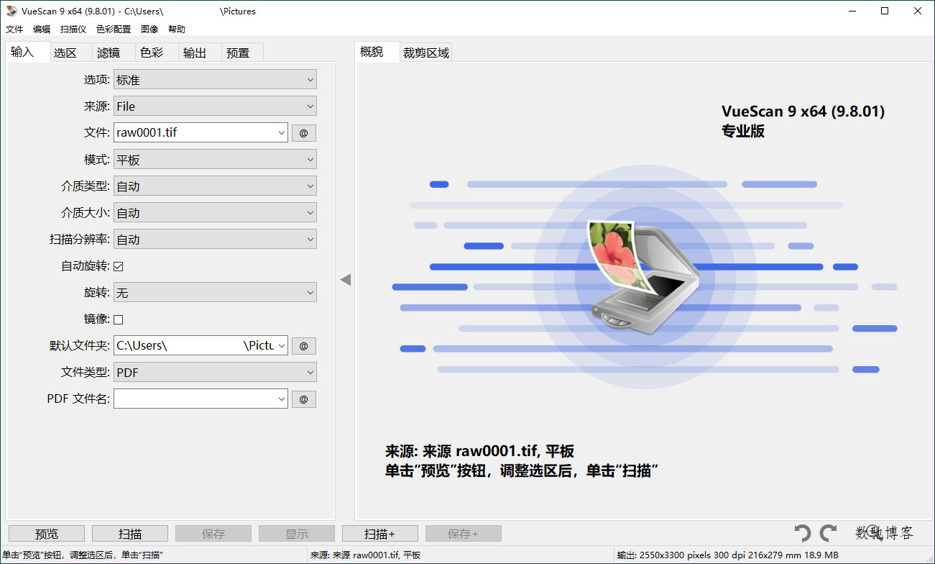This screenshot has width=935, height=564.
Task: Expand the 默认文件夹 combo box arrow
Action: pos(281,346)
